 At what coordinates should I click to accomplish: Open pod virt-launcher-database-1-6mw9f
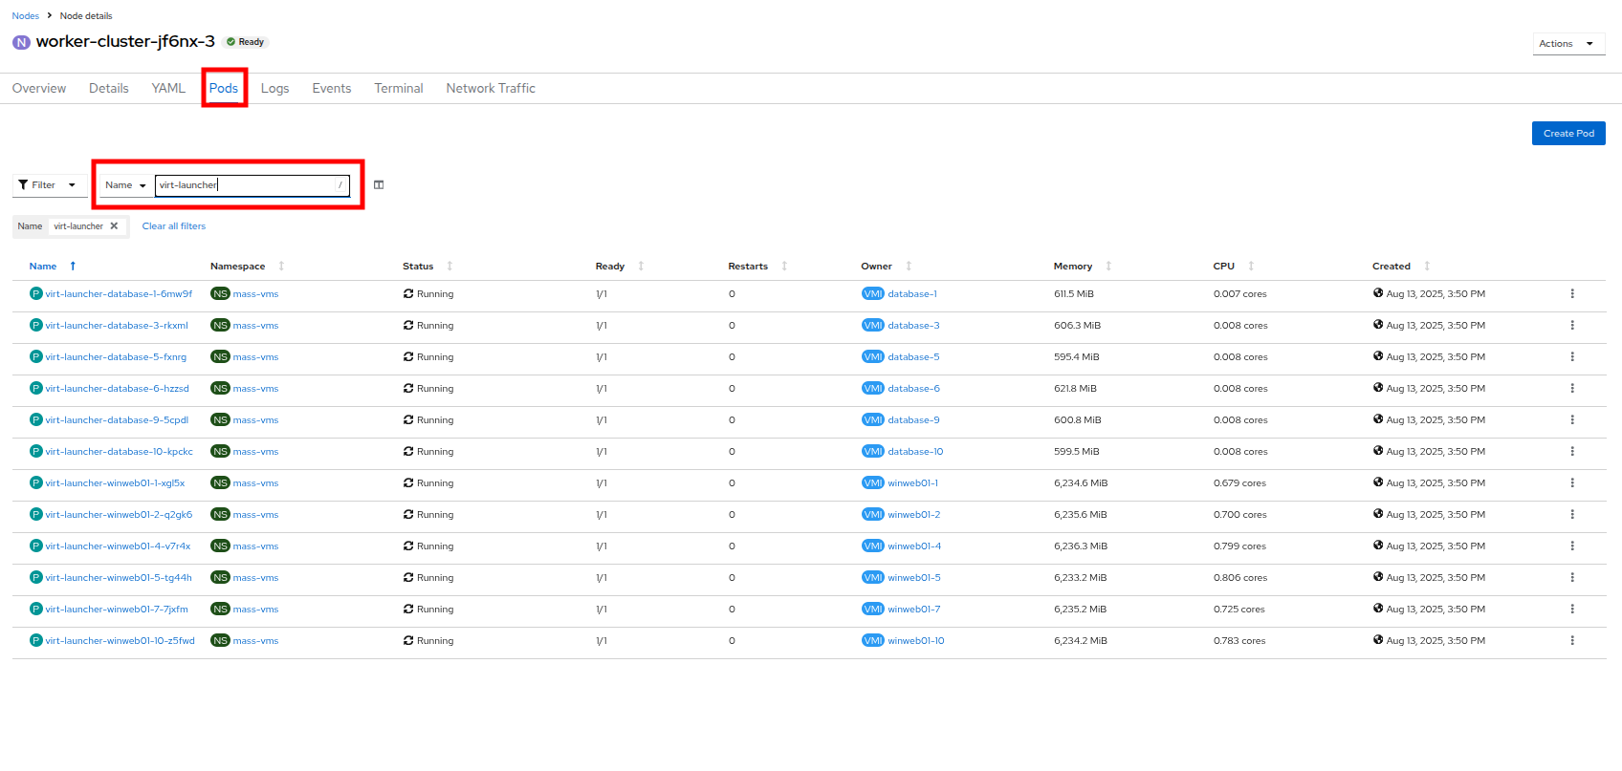(x=119, y=294)
